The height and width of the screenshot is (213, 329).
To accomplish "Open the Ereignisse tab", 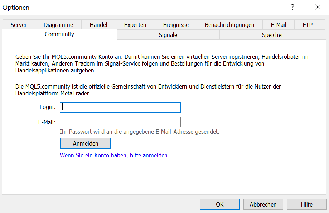I will tap(176, 25).
